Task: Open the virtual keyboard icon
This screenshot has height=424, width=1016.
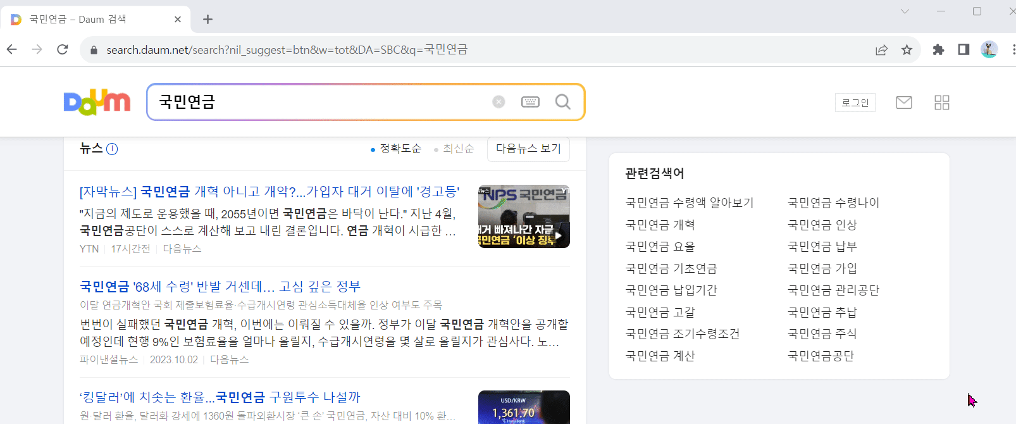Action: point(530,102)
